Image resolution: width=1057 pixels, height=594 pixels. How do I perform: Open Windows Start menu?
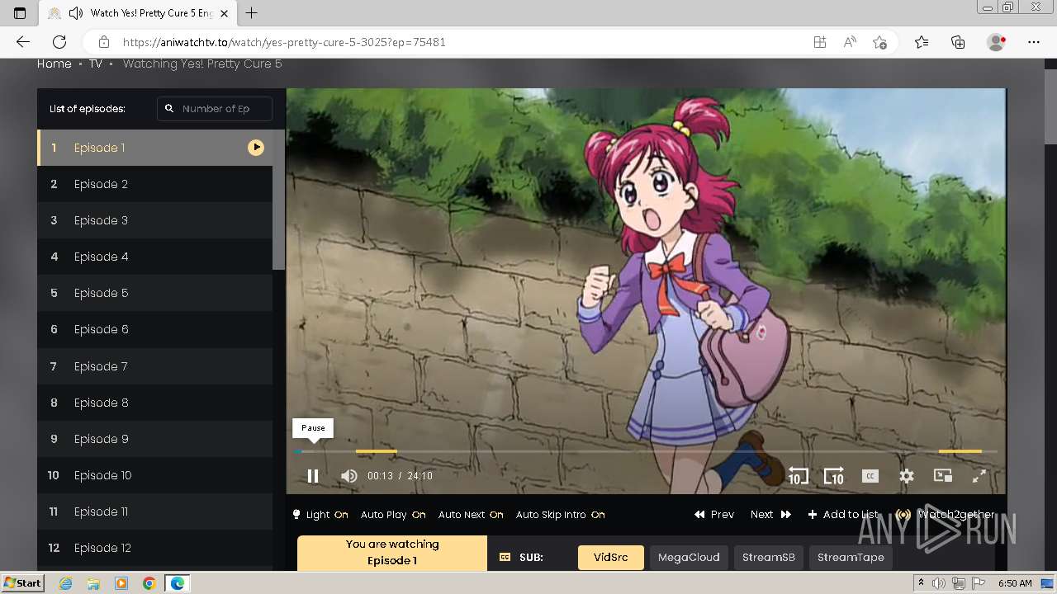[x=22, y=583]
